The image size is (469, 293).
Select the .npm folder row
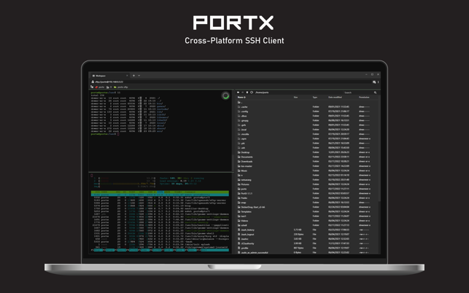click(x=307, y=138)
